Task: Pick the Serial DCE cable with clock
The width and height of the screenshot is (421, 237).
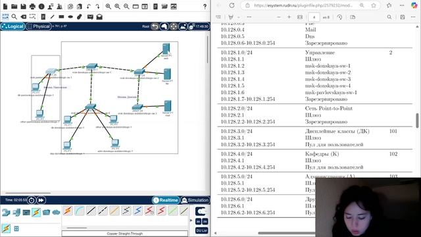Action: pos(149,211)
